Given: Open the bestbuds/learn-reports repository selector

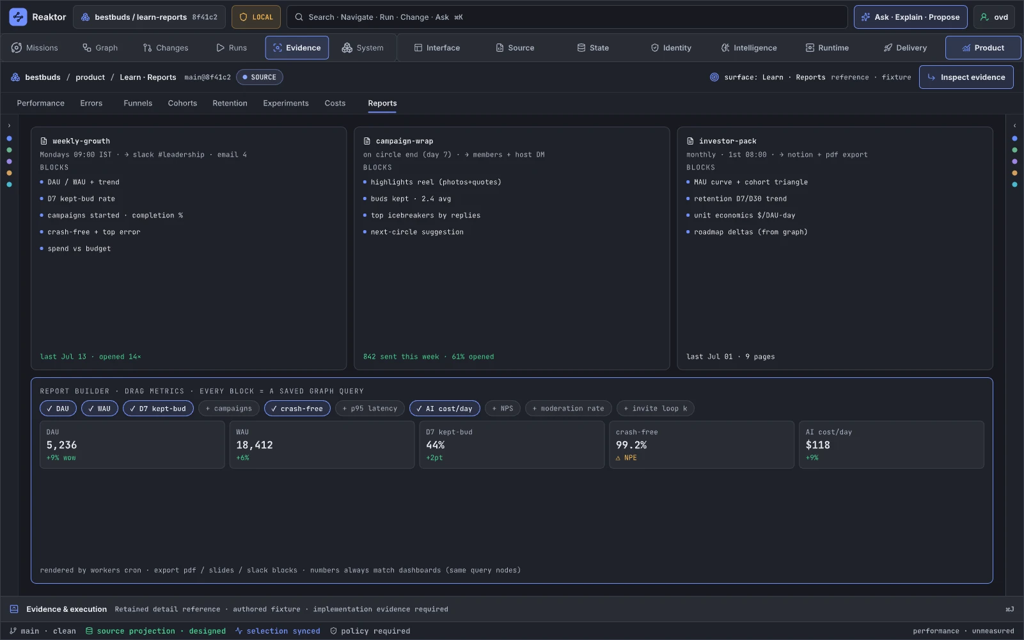Looking at the screenshot, I should point(149,17).
